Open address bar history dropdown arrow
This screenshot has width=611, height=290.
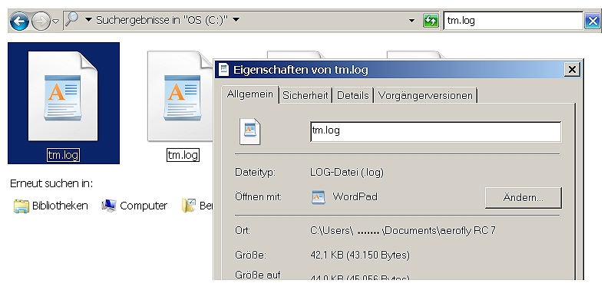412,21
